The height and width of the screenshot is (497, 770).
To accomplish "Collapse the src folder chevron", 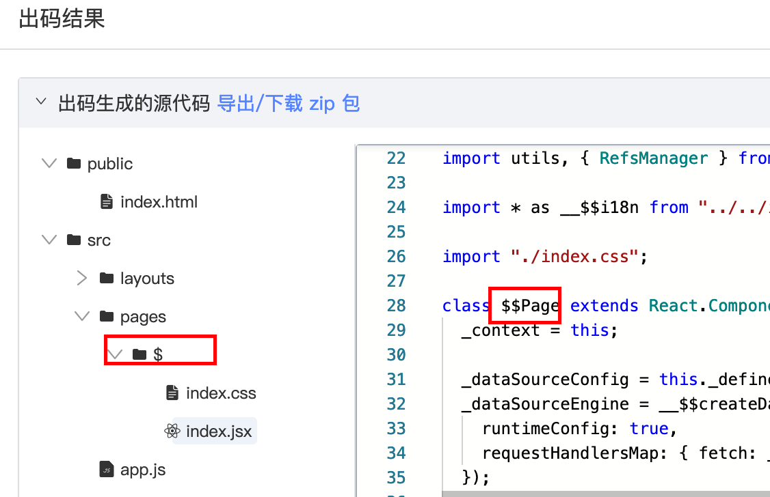I will 49,240.
